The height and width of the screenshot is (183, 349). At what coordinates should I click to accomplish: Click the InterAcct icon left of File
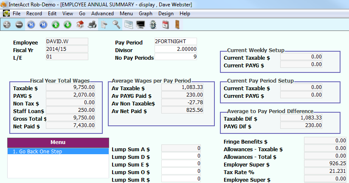[6, 14]
